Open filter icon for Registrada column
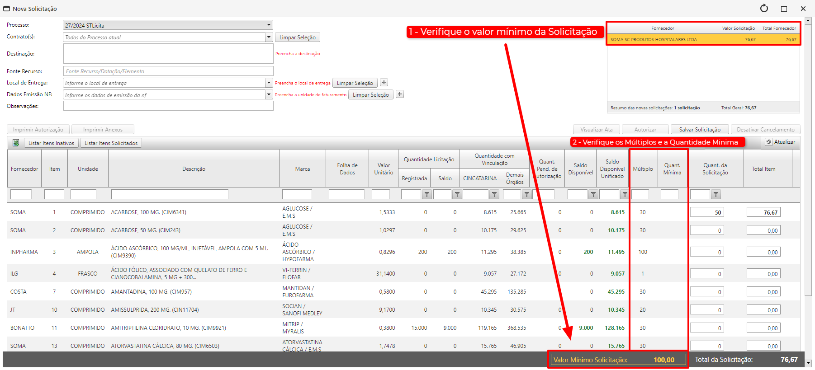Screen dimensions: 815x370 (426, 195)
